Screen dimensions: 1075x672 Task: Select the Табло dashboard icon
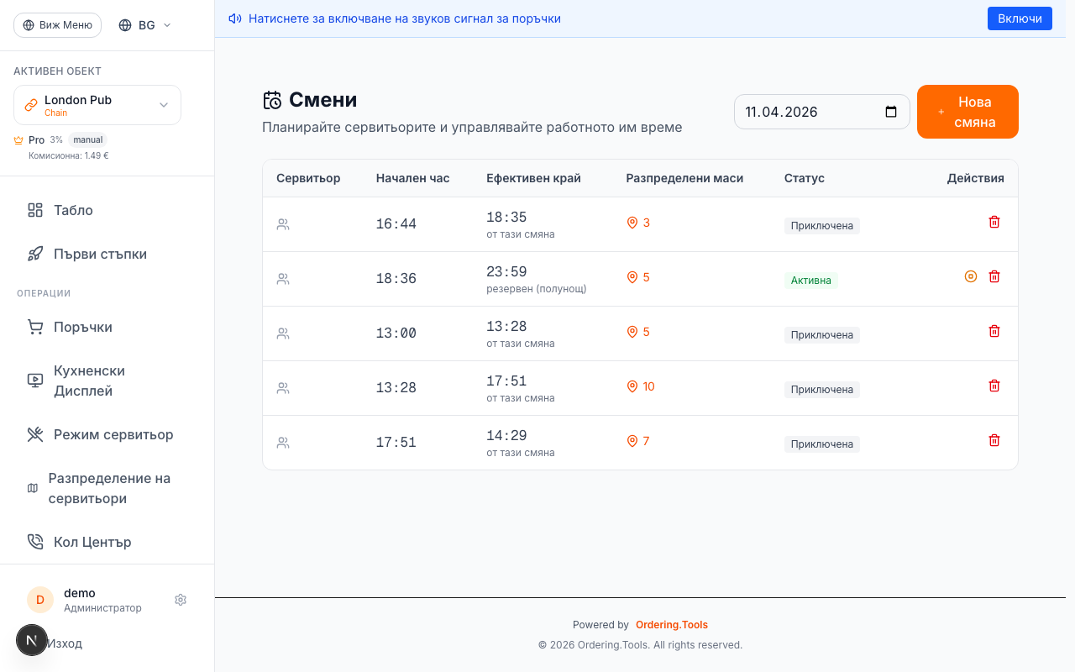(x=34, y=210)
